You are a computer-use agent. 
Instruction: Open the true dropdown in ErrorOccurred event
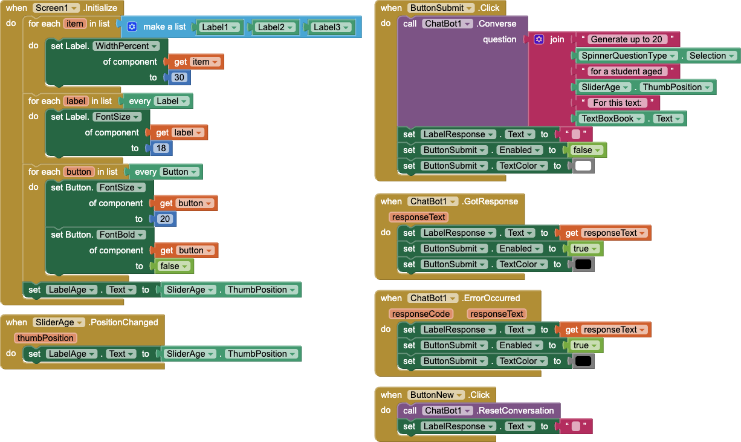584,345
